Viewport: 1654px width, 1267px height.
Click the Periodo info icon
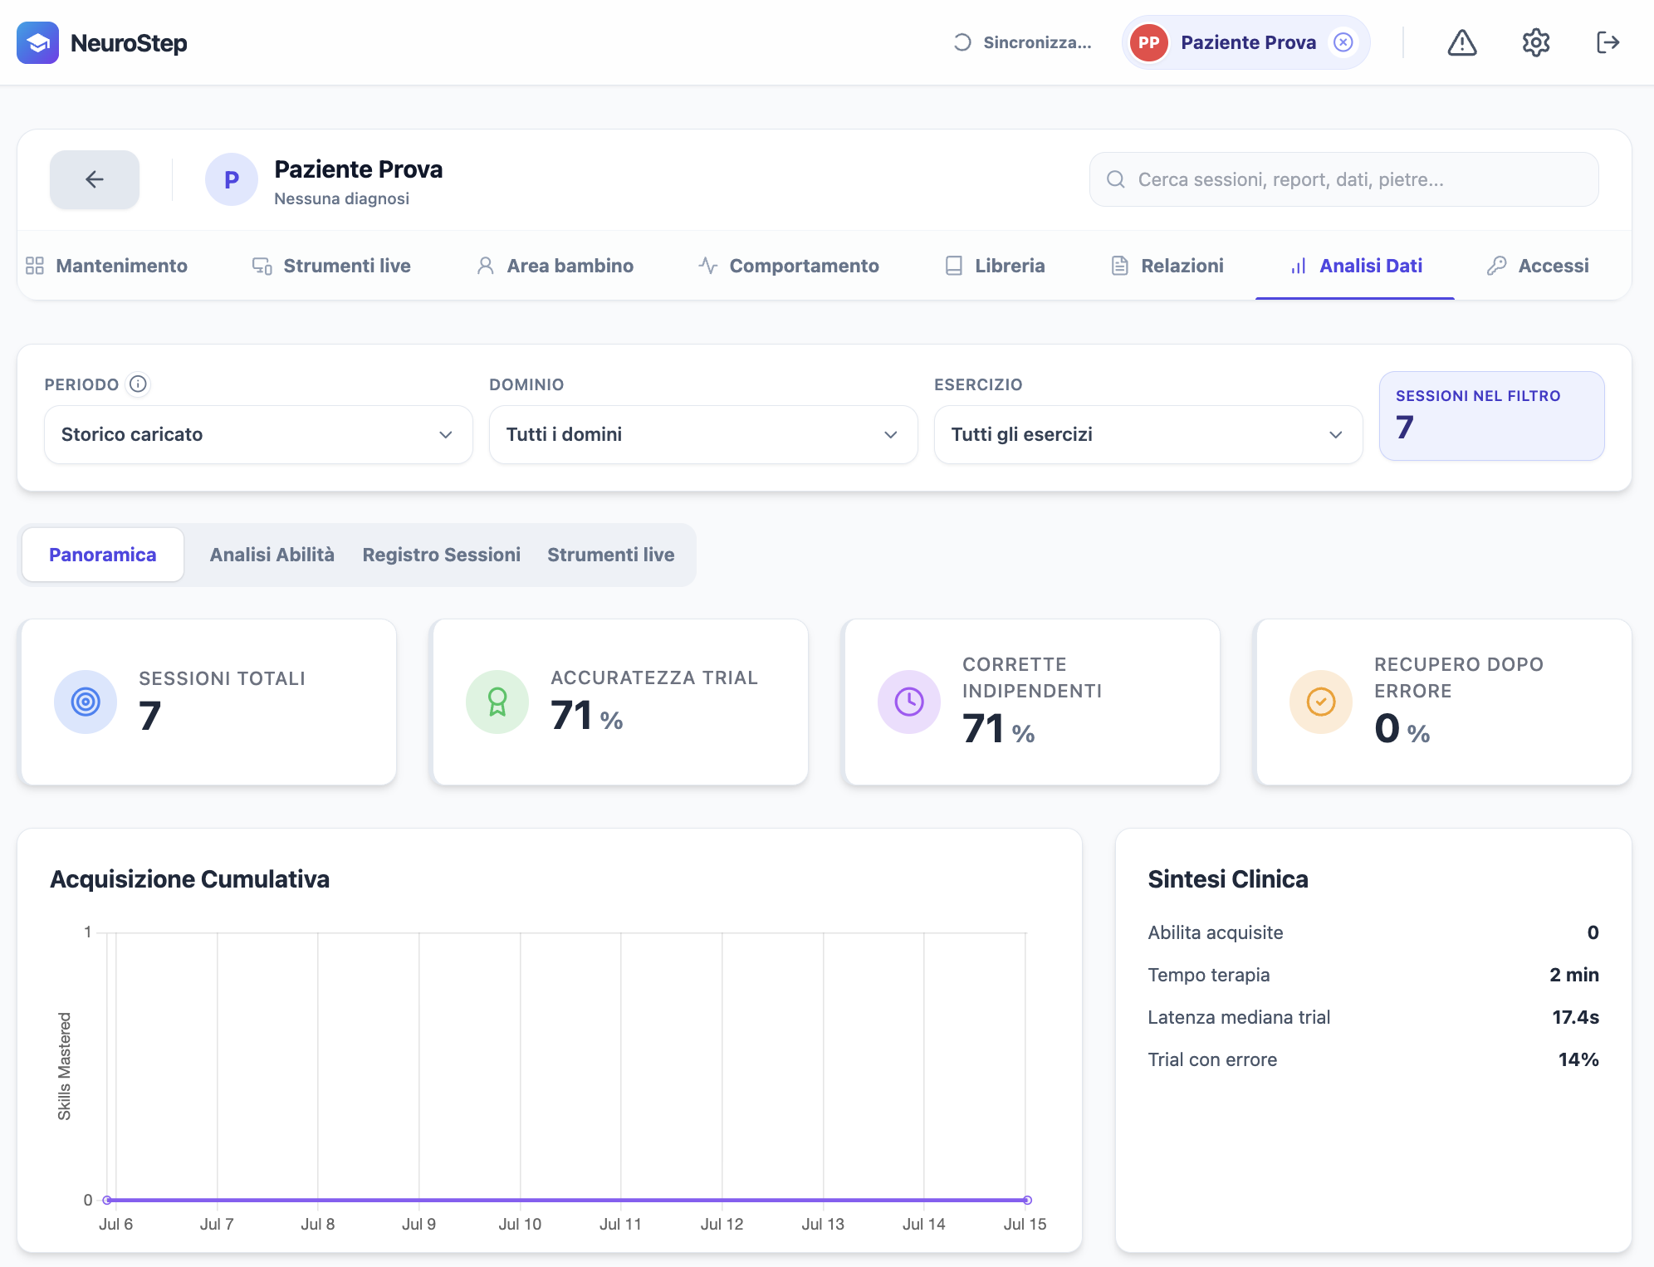[138, 384]
